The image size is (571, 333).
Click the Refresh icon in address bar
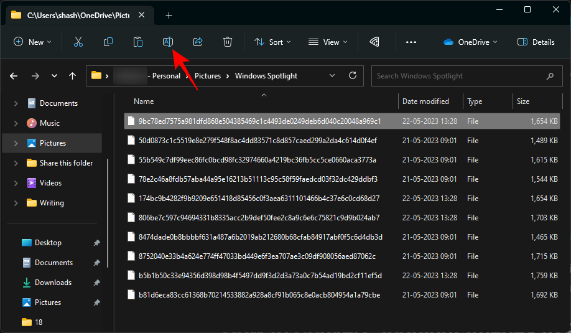[x=353, y=76]
